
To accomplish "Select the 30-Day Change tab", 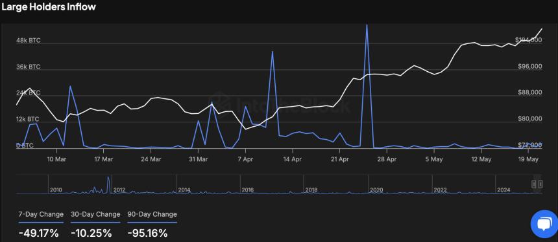I will pos(95,214).
